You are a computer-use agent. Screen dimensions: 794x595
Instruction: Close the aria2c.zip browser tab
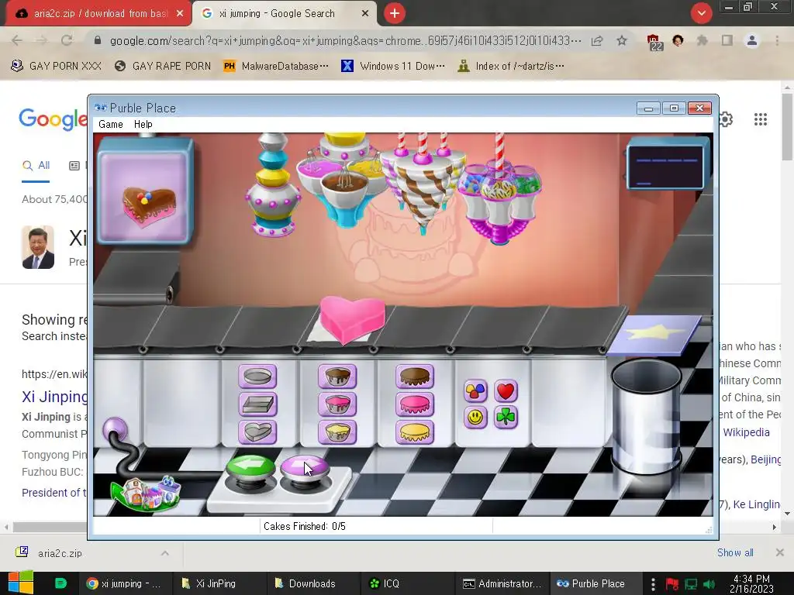tap(180, 14)
